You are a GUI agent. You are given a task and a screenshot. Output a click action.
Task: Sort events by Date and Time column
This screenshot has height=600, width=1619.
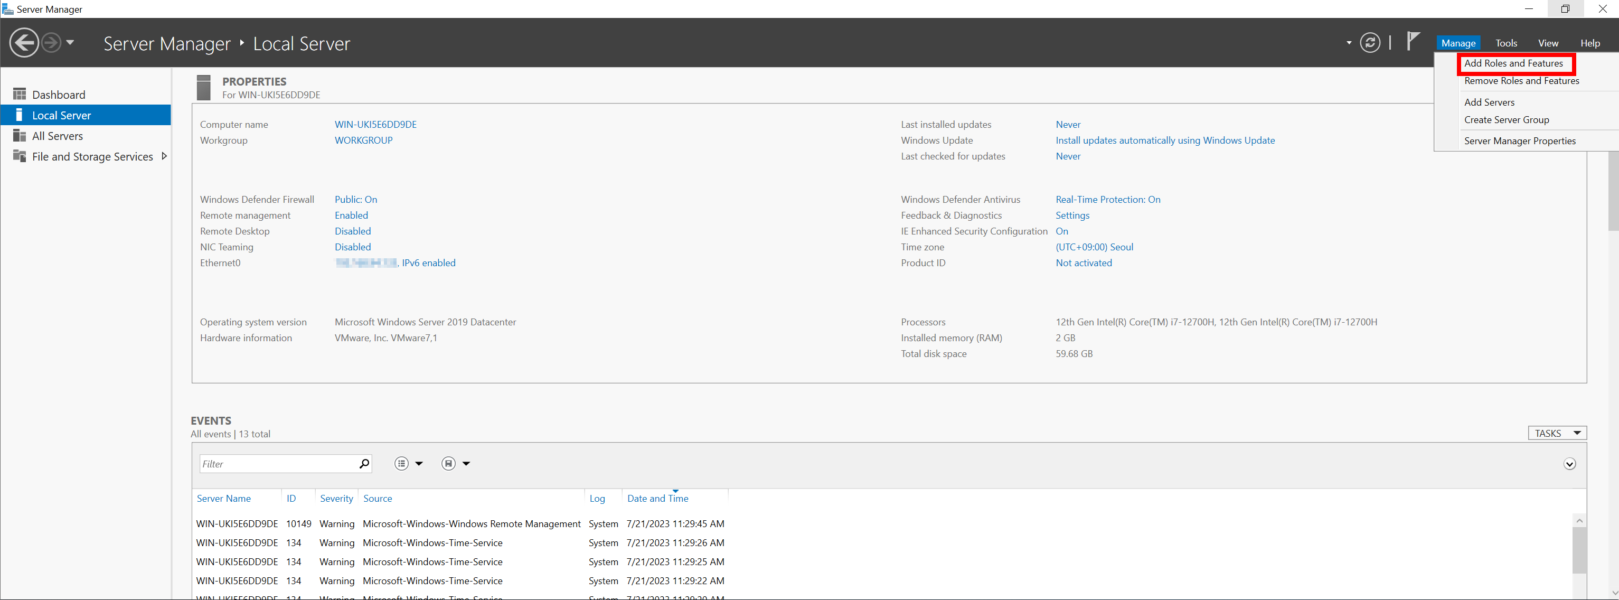coord(657,499)
